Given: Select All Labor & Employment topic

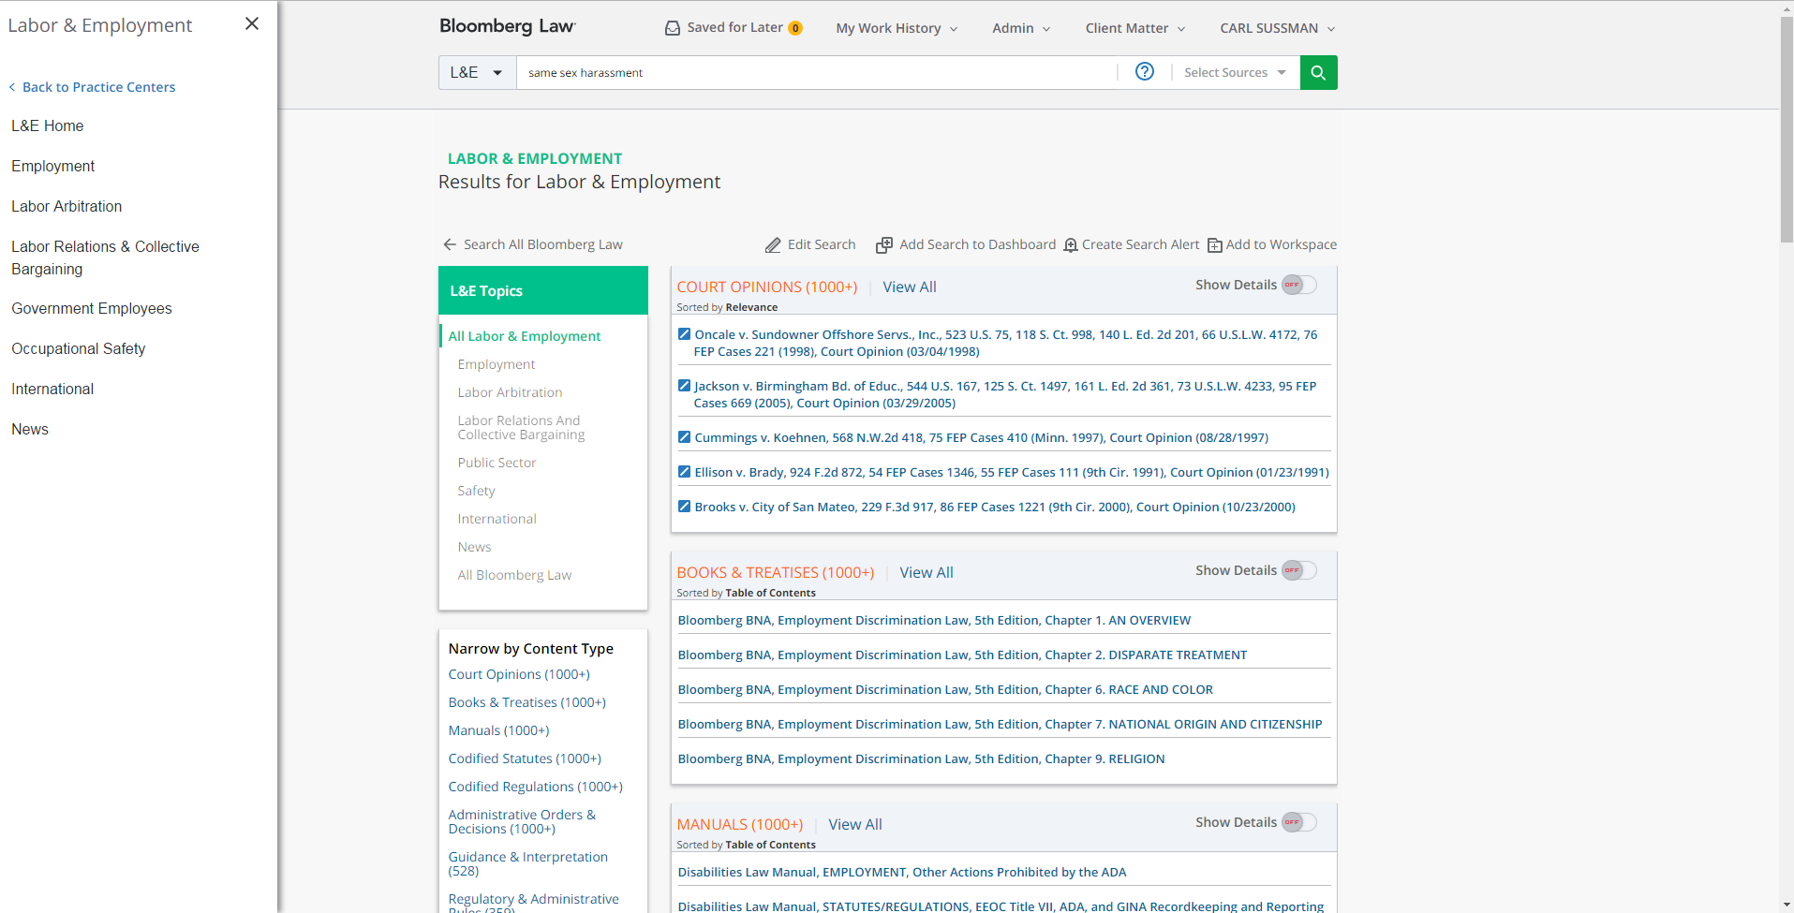Looking at the screenshot, I should [x=525, y=336].
